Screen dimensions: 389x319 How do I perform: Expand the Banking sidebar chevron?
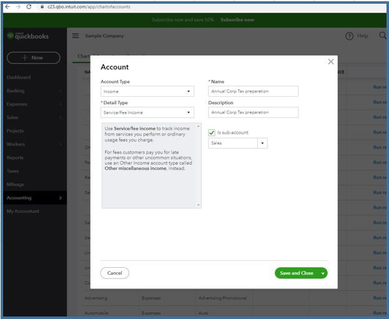click(x=61, y=91)
